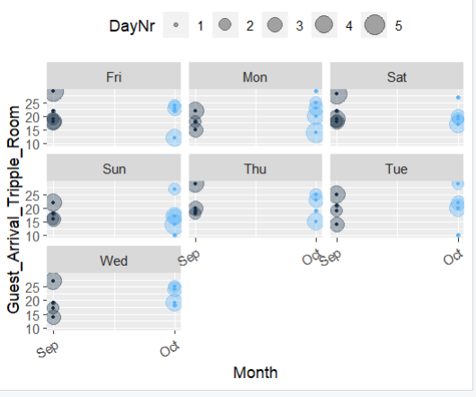Click the lowest Oct point in Tue panel
Screen dimensions: 476x397
click(x=458, y=235)
